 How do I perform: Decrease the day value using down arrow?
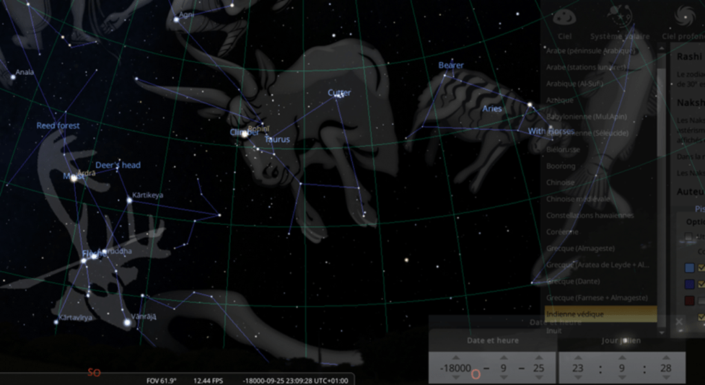(x=540, y=379)
